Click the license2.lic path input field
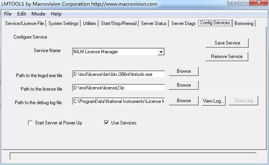The image size is (269, 165). pos(118,88)
